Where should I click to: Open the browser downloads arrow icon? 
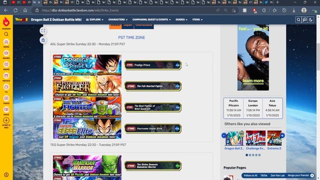pos(293,10)
